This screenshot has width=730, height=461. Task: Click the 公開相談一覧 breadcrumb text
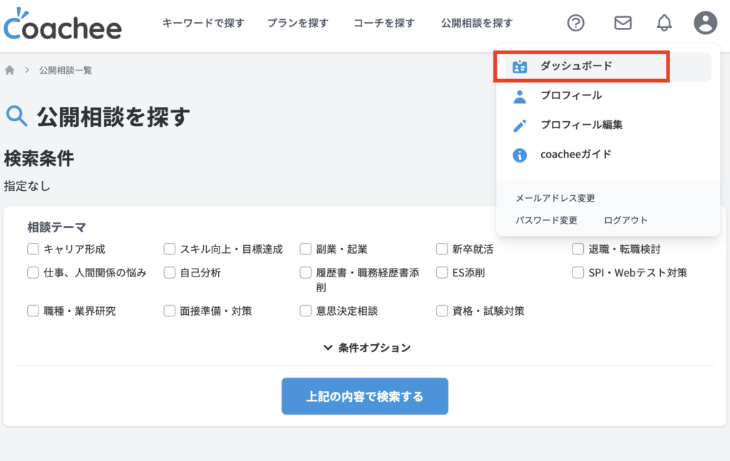click(x=66, y=70)
